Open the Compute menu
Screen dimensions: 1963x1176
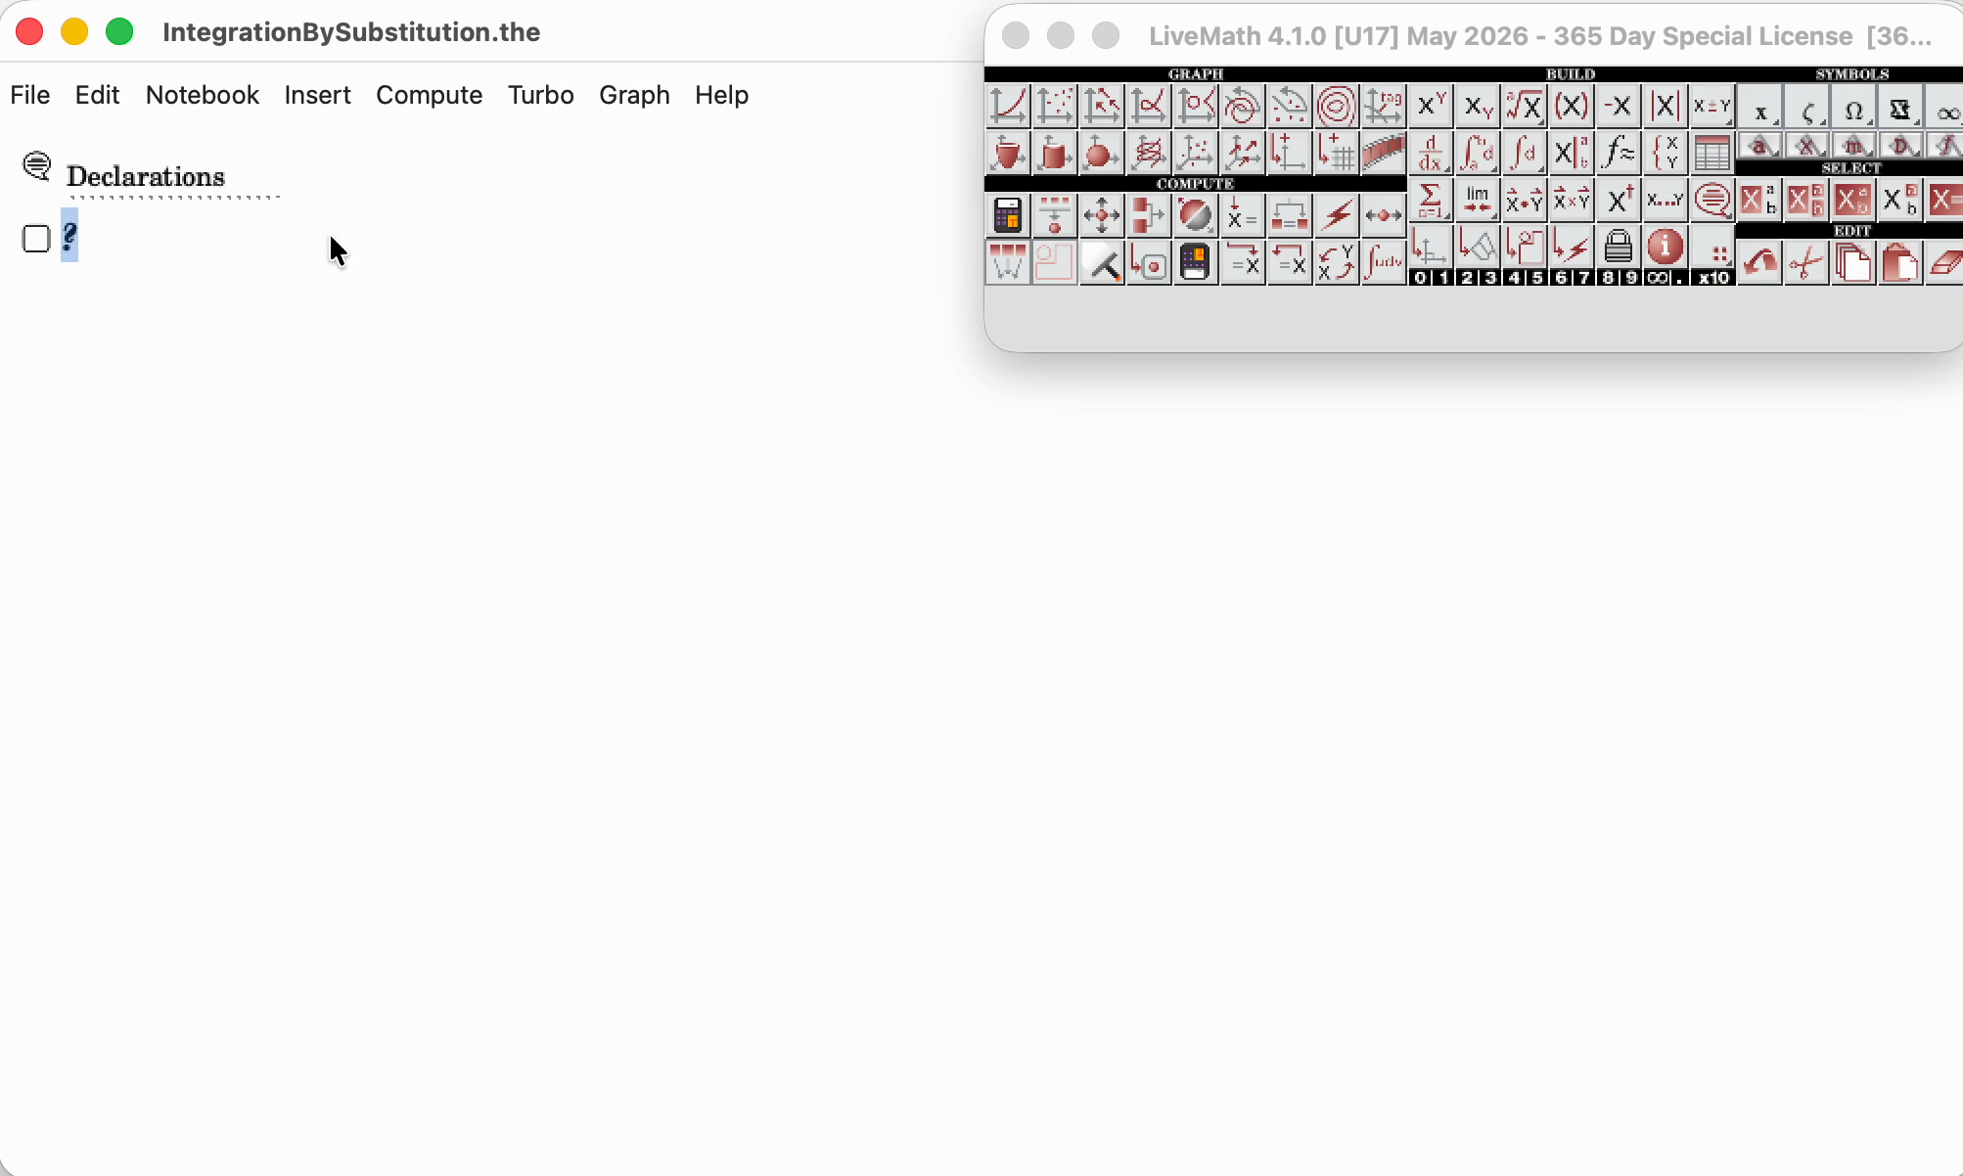tap(429, 95)
